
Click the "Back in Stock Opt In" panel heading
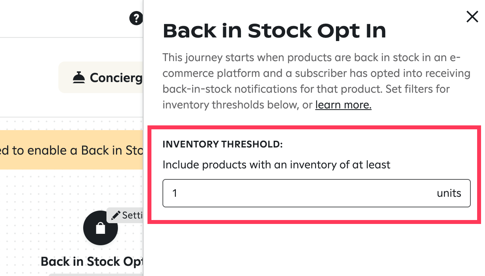[x=274, y=31]
